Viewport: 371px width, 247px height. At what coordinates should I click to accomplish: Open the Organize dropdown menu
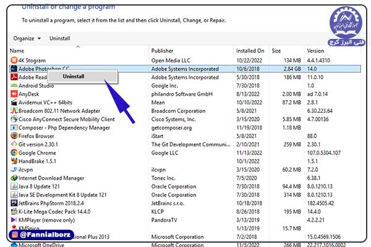(26, 38)
